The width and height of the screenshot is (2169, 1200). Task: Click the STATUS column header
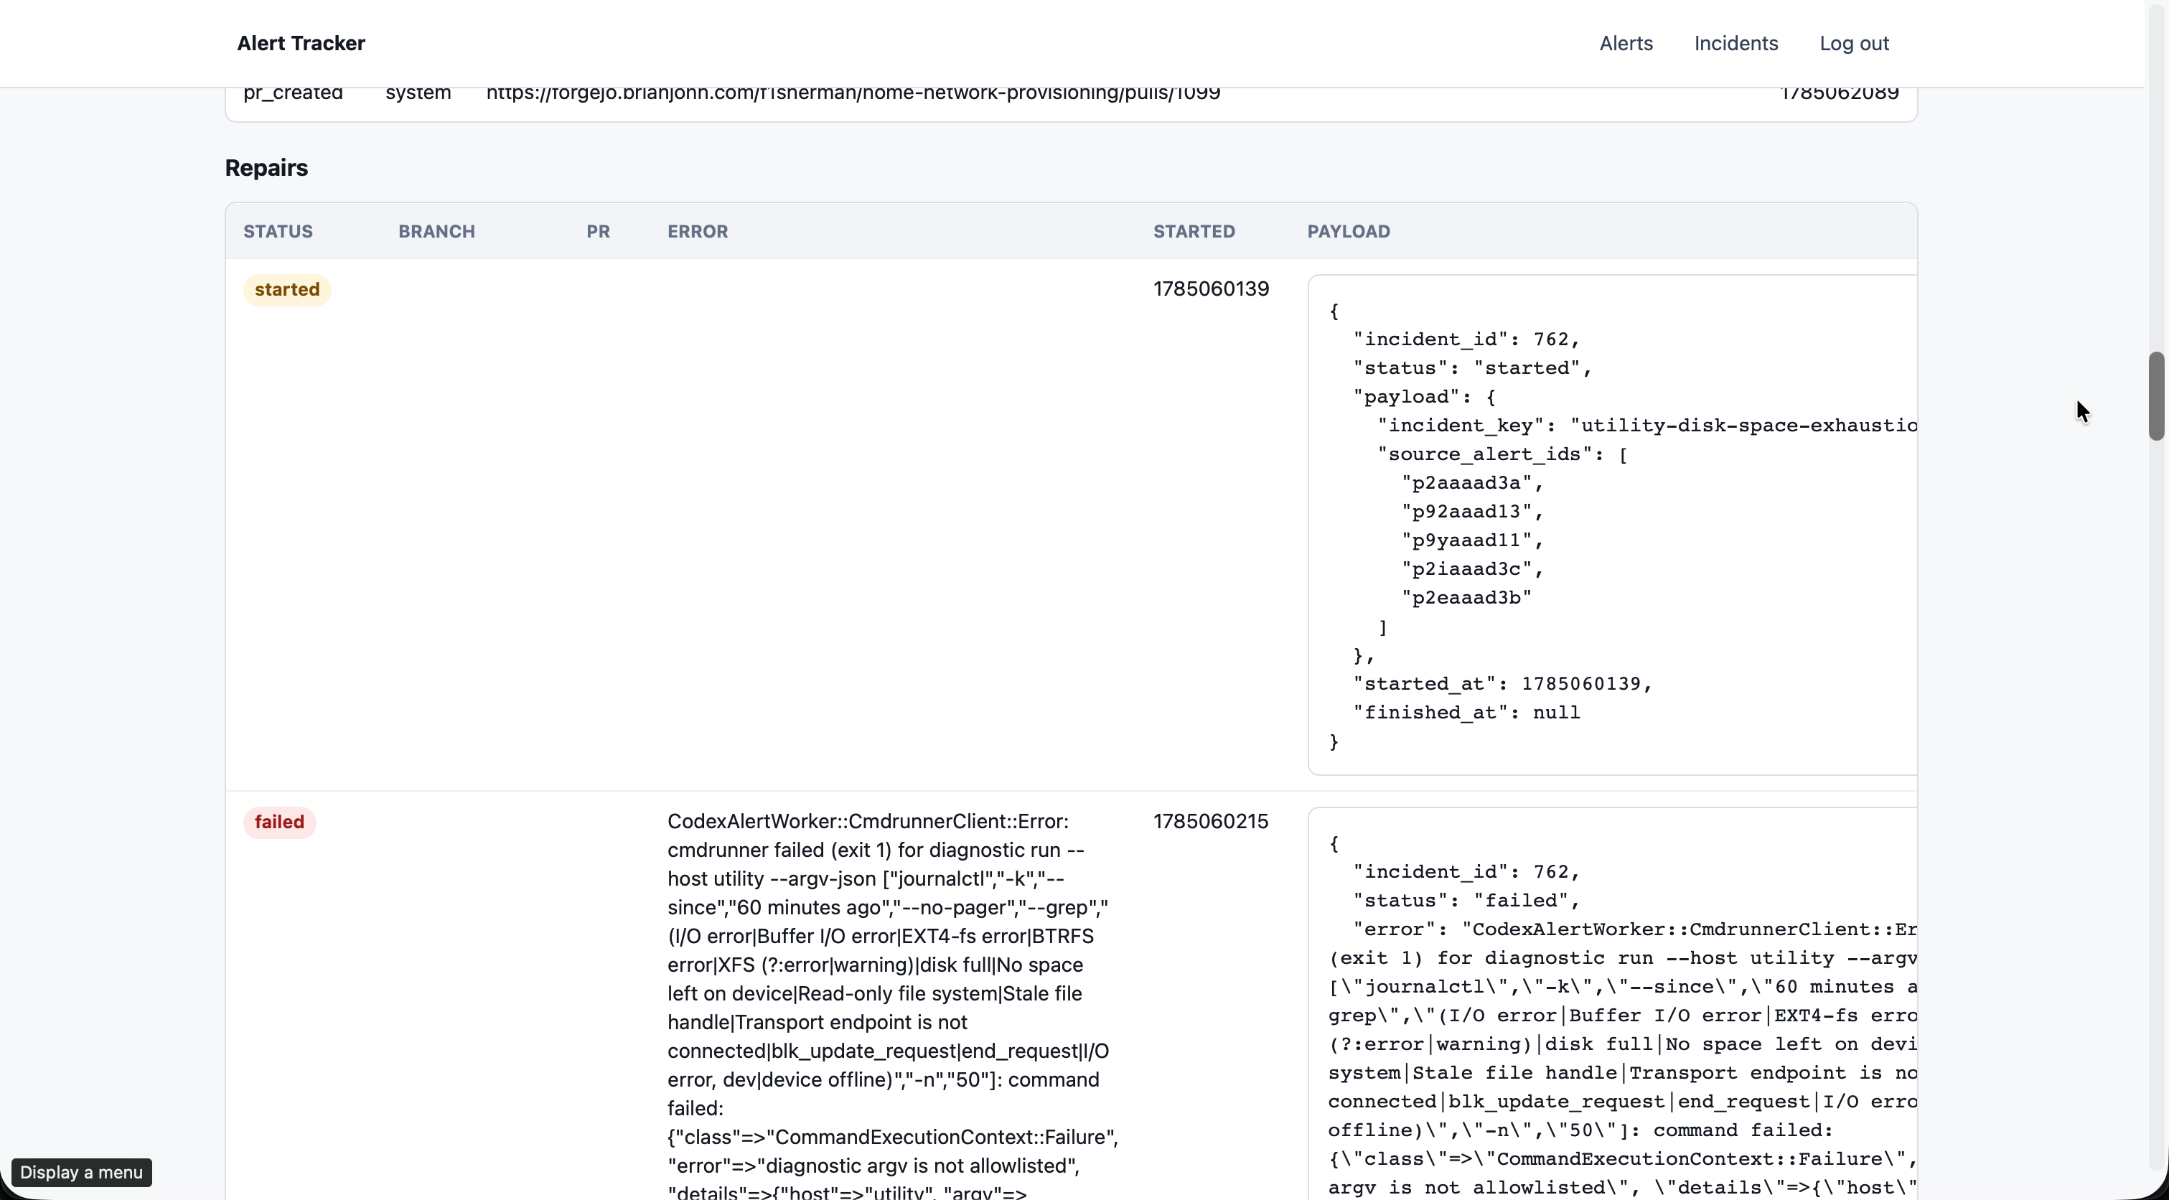tap(278, 230)
